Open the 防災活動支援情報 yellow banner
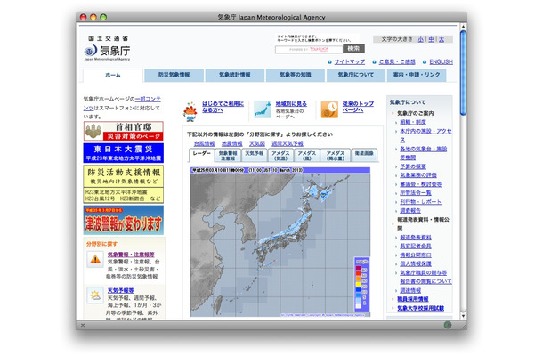The height and width of the screenshot is (356, 543). [x=123, y=184]
